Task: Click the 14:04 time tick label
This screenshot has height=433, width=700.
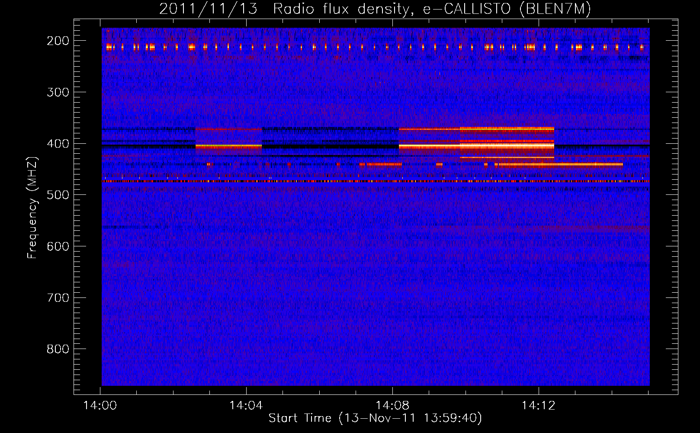Action: click(x=246, y=406)
